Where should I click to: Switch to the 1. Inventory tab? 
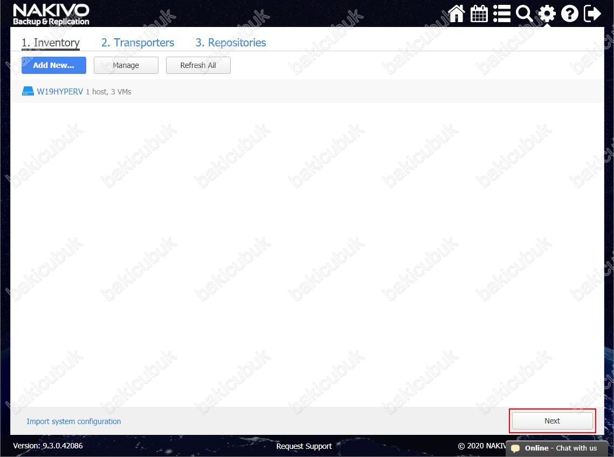[x=51, y=42]
